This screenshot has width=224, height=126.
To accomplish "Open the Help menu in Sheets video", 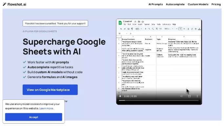I will pyautogui.click(x=174, y=24).
